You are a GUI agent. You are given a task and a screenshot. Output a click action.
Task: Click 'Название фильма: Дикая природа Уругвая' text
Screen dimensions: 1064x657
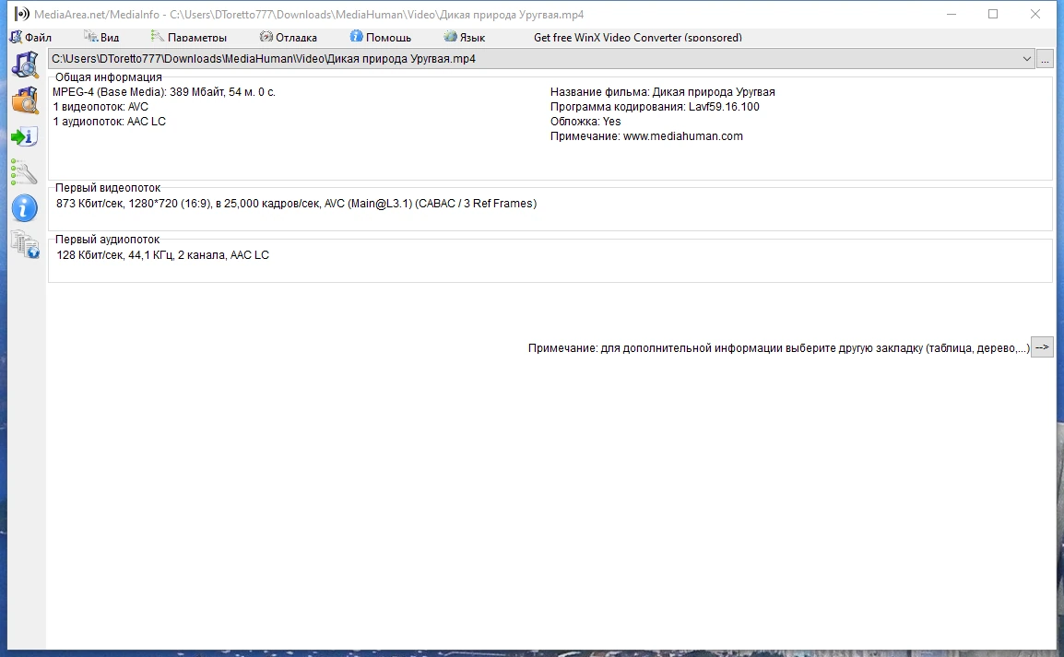pyautogui.click(x=662, y=92)
